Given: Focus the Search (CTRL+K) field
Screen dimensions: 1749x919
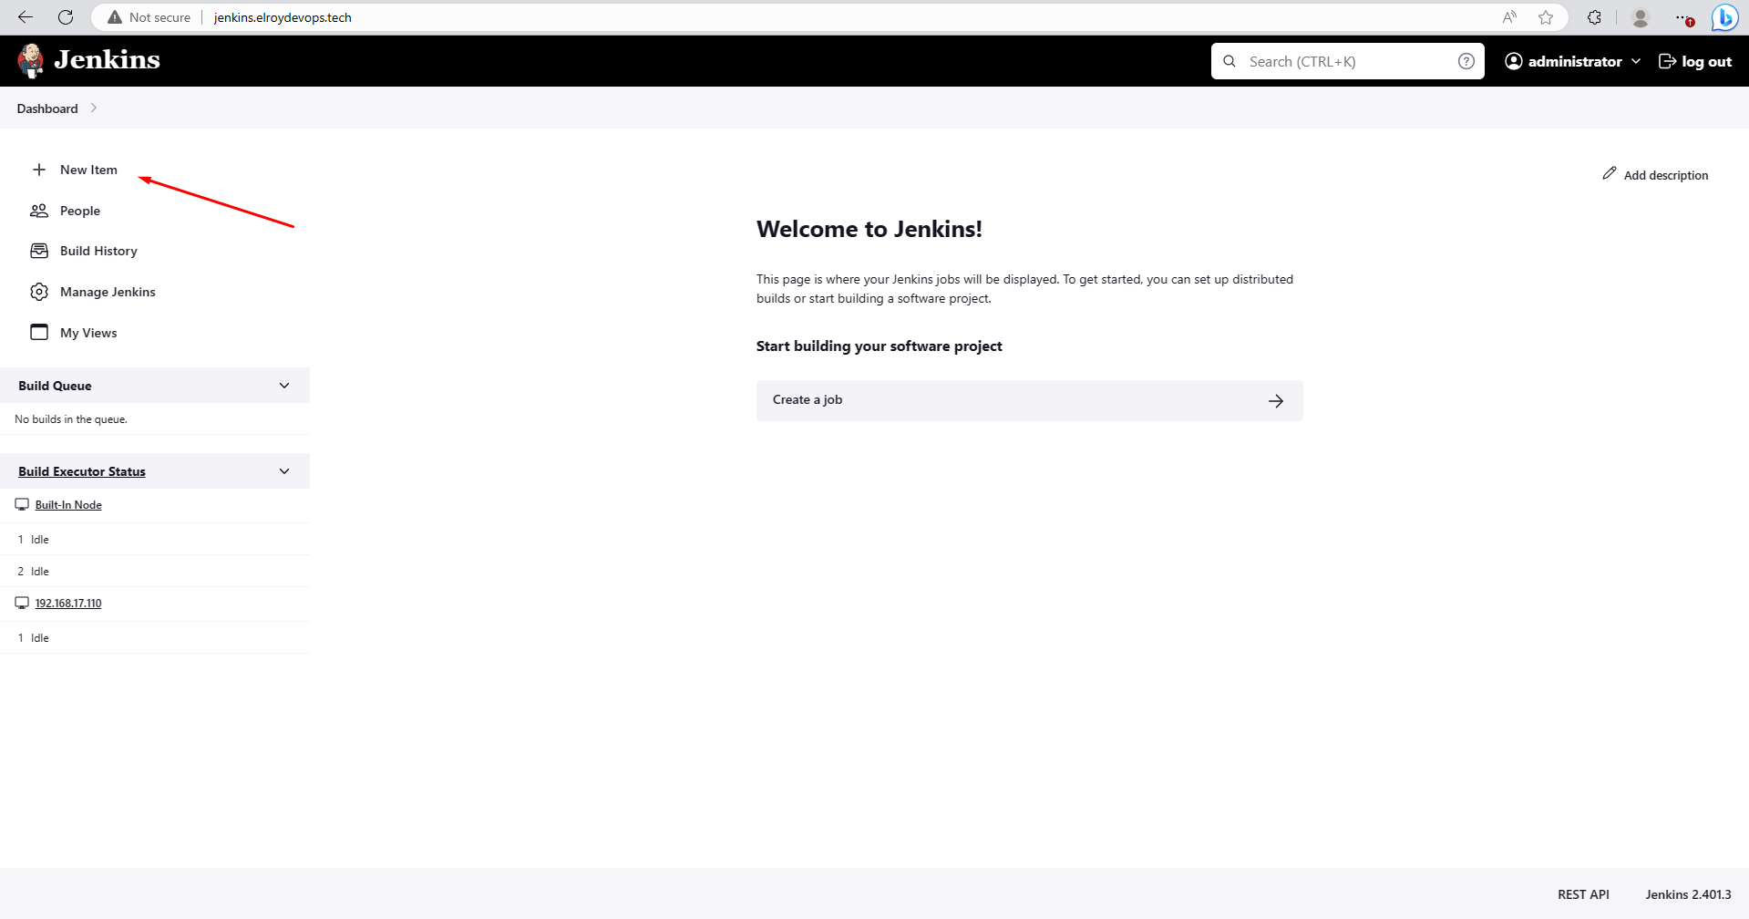Looking at the screenshot, I should [x=1347, y=61].
